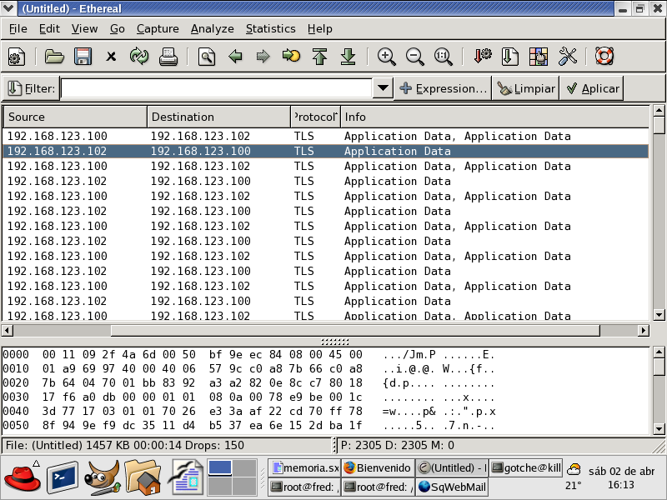Click the horizontal scrollbar's right arrow

click(x=644, y=330)
